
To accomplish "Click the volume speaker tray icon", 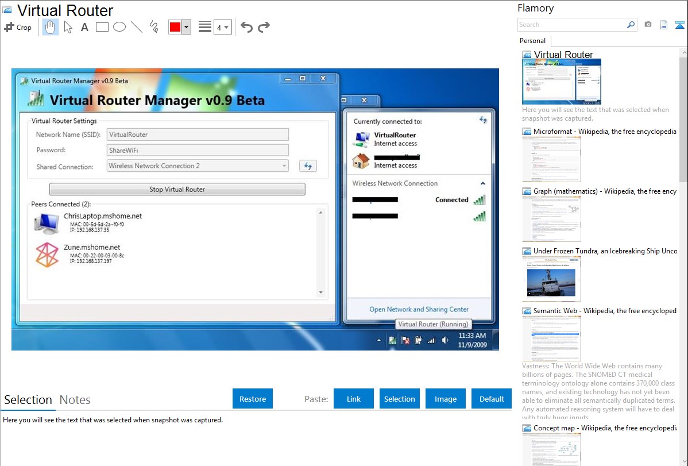I will [445, 340].
